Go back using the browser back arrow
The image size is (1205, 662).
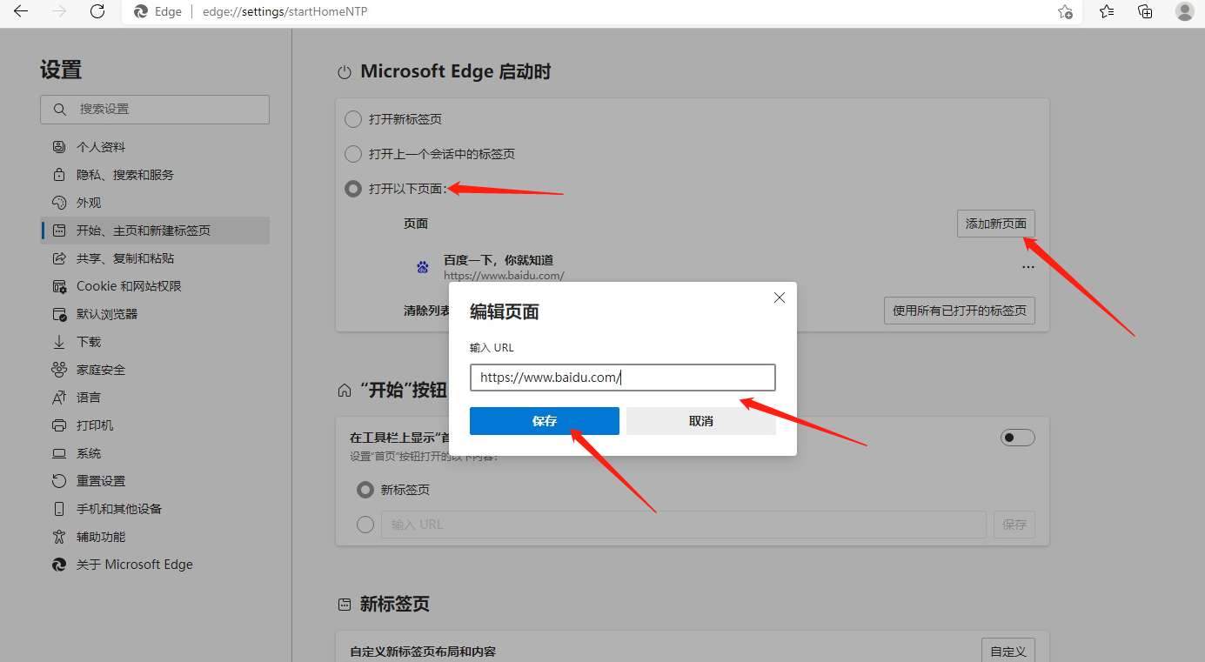[21, 11]
